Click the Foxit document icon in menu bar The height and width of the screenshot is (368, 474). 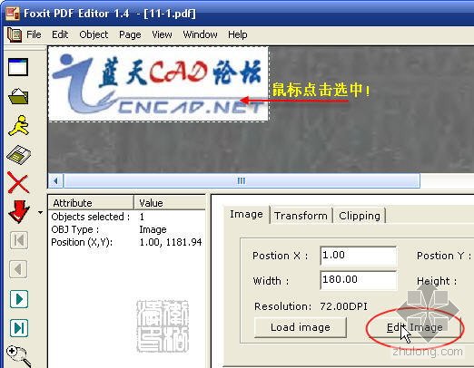[15, 34]
